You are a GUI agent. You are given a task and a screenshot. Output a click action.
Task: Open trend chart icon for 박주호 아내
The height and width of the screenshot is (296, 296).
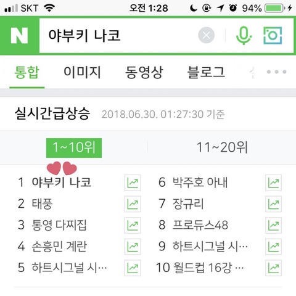click(273, 183)
